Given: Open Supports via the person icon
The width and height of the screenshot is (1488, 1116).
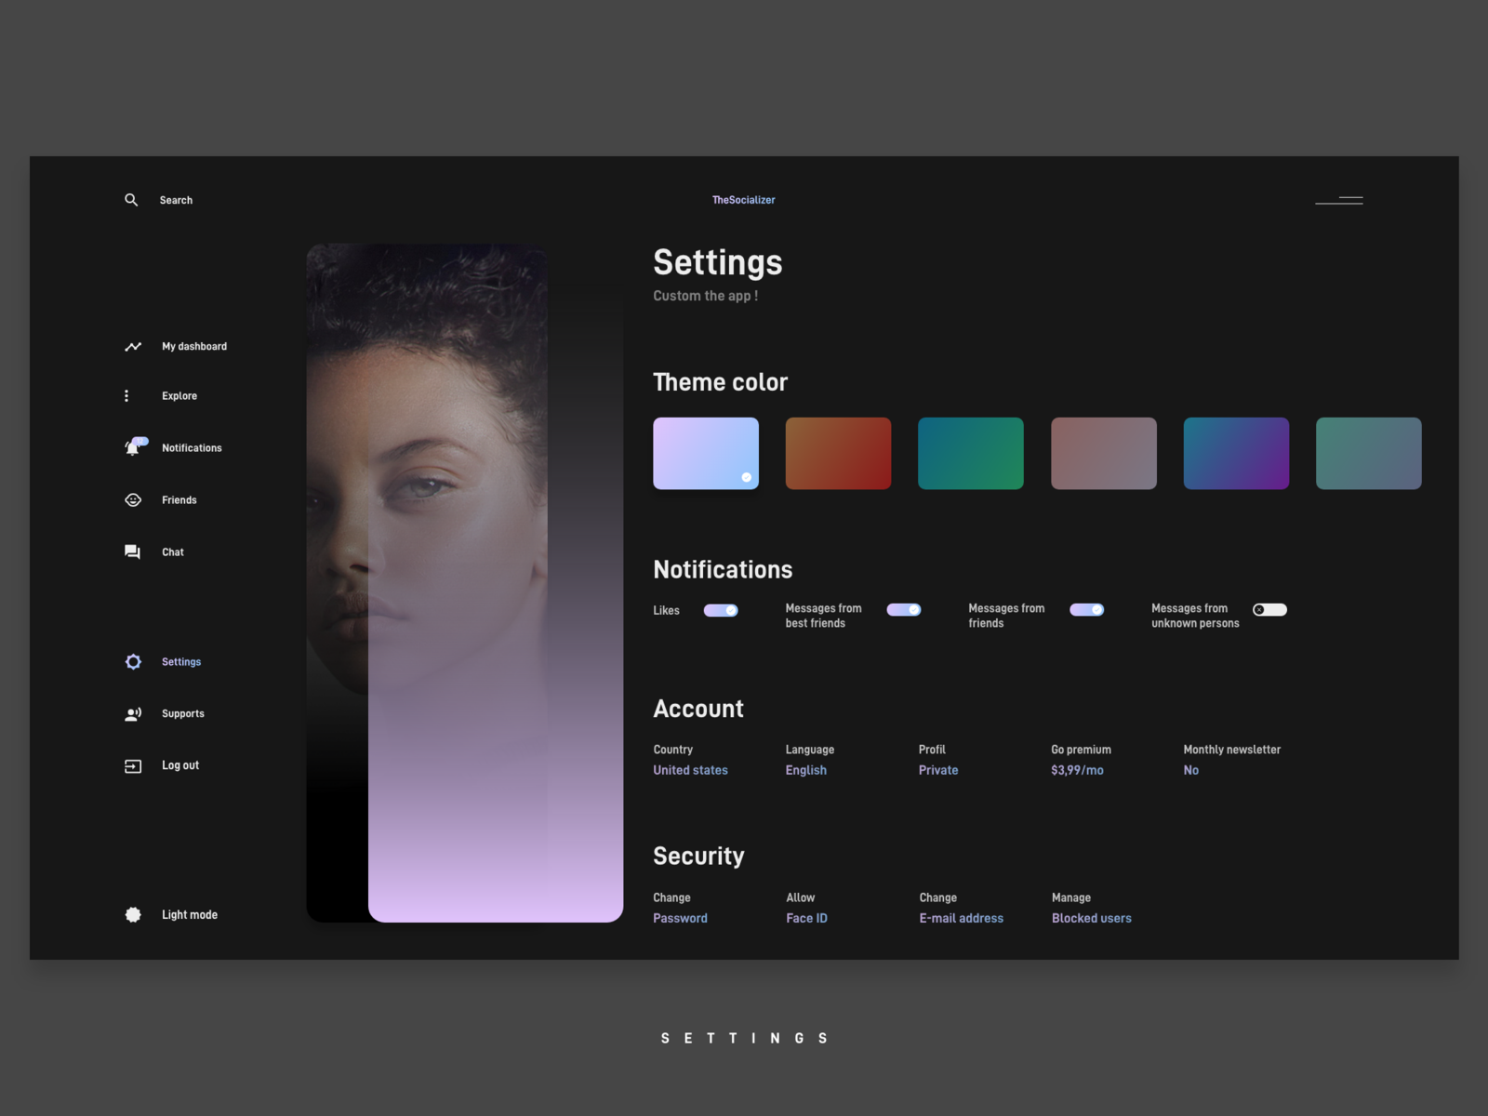Looking at the screenshot, I should point(131,713).
